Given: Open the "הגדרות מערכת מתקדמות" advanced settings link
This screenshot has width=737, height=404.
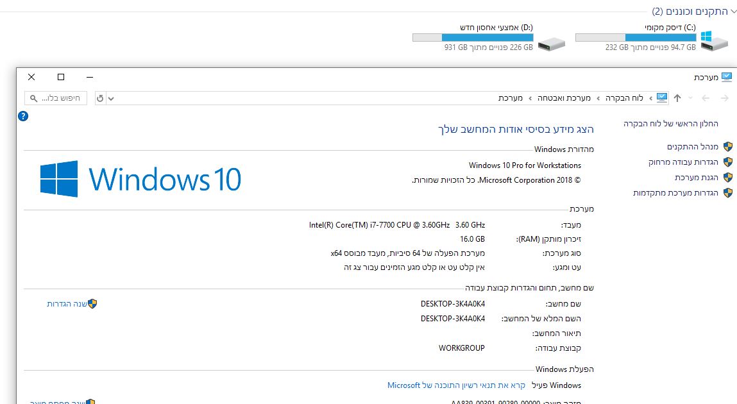Looking at the screenshot, I should pyautogui.click(x=675, y=193).
